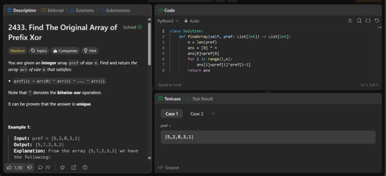Click the thumbs-down dislike icon
The height and width of the screenshot is (176, 386).
30,167
